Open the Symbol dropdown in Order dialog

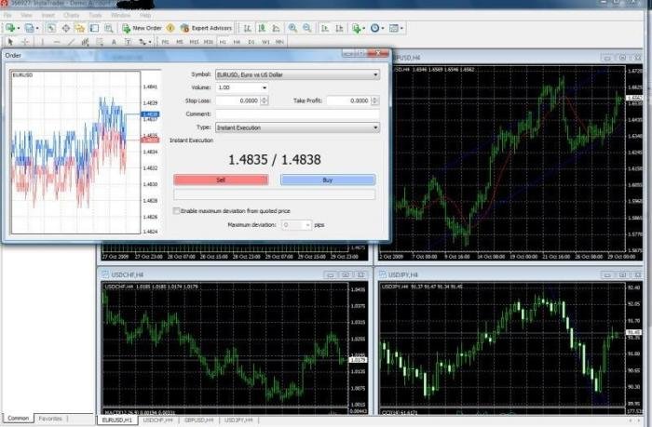point(375,74)
